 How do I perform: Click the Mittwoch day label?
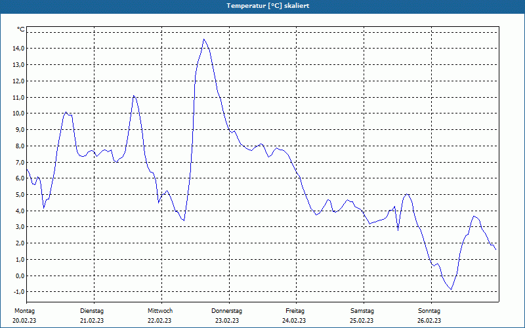(160, 311)
